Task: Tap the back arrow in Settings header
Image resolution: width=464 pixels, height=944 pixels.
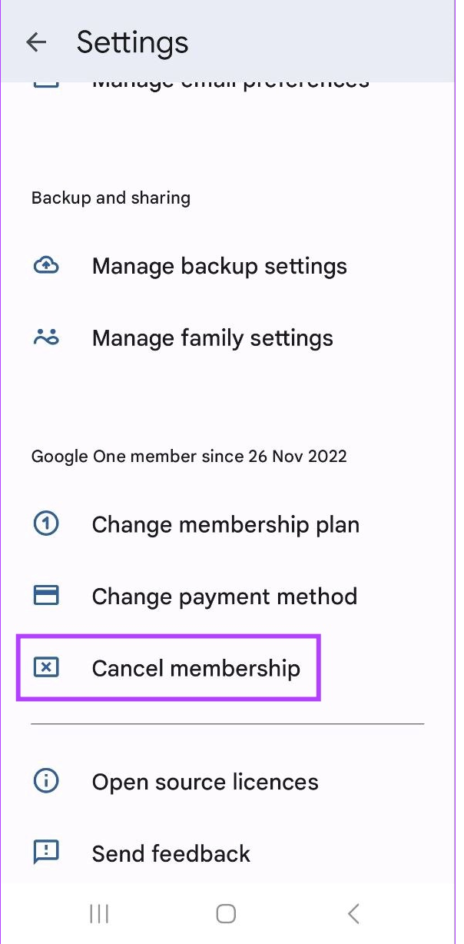Action: [x=36, y=42]
